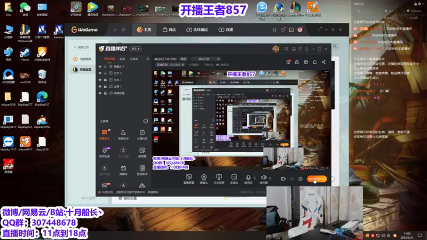Open streaming app hamburger menu
Viewport: 427px width, 240px height.
pos(306,49)
